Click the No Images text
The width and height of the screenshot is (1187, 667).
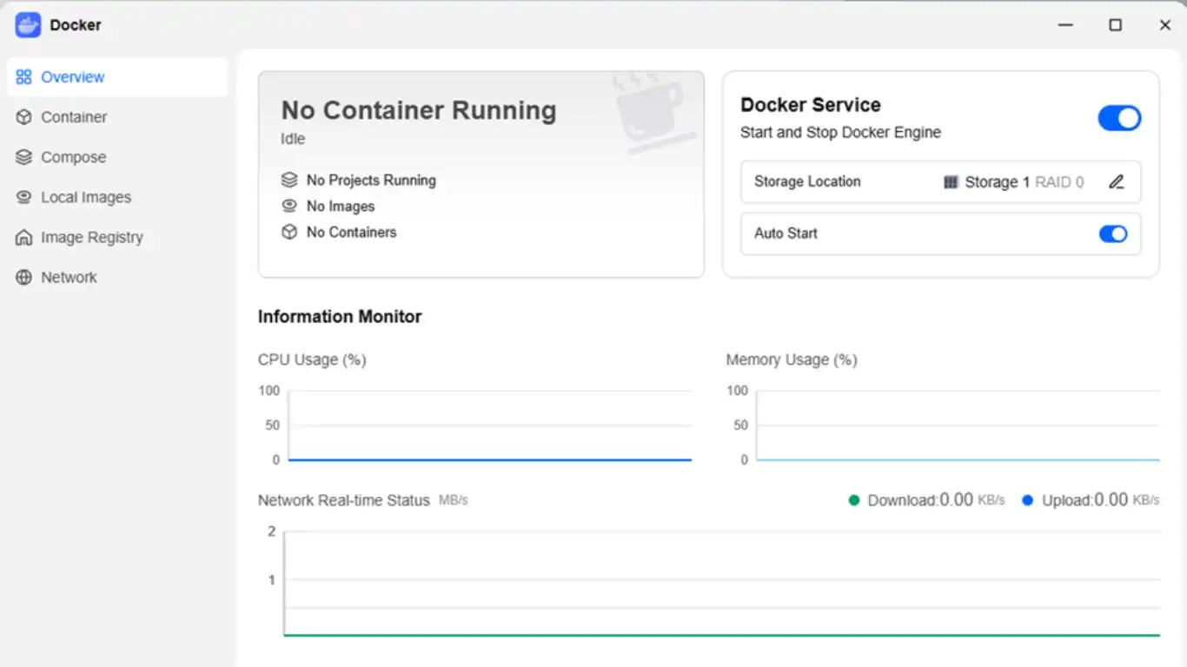(341, 207)
